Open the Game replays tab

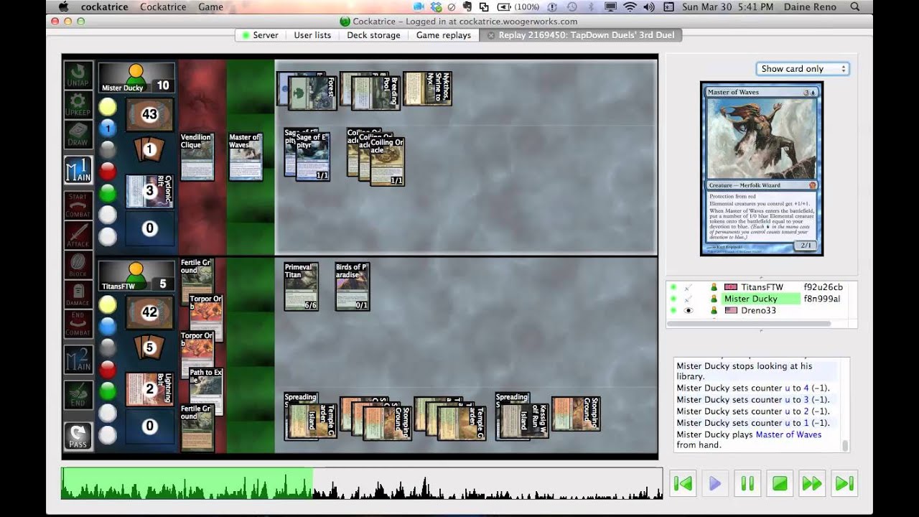[444, 35]
